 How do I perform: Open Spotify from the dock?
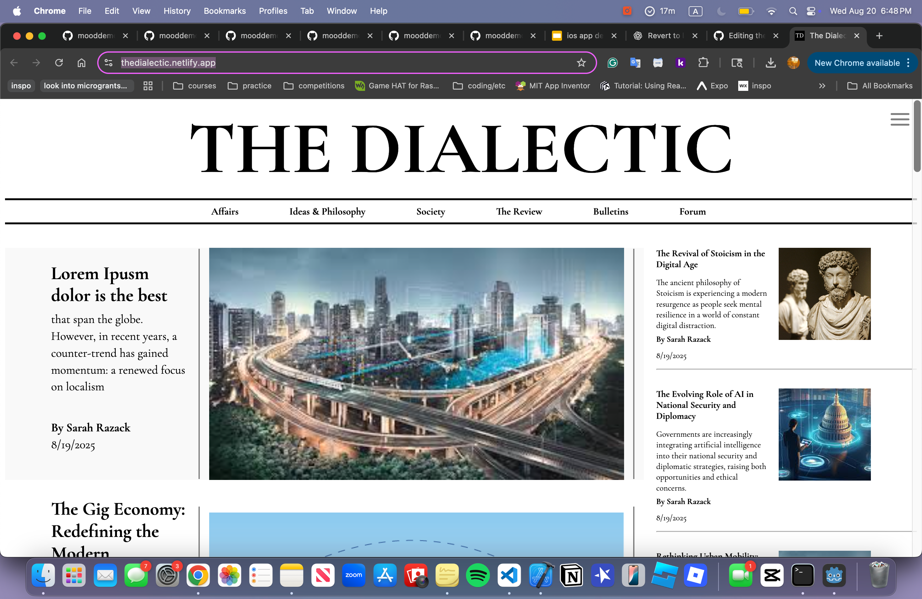click(478, 576)
